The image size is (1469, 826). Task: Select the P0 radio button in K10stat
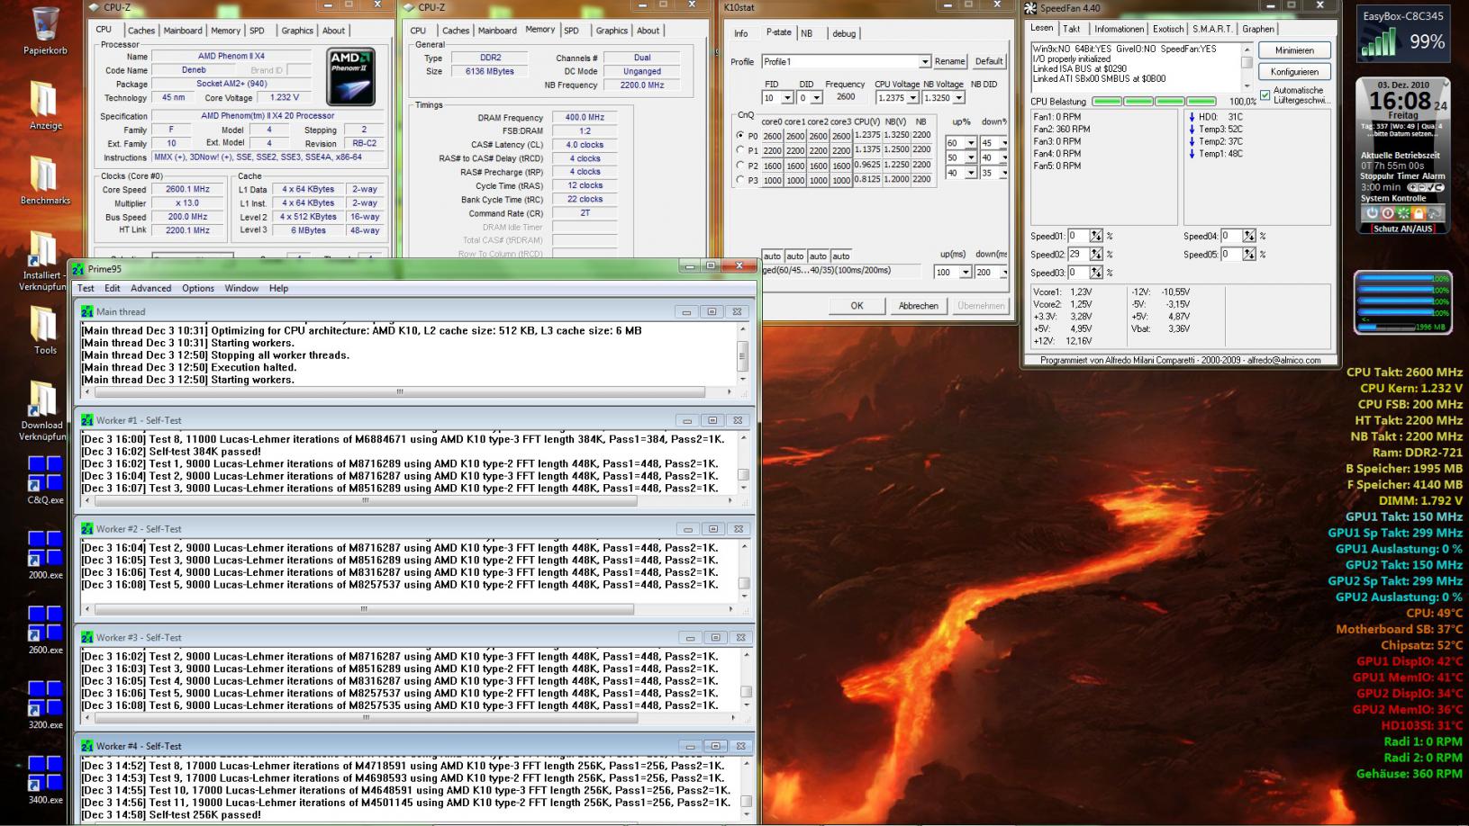coord(740,136)
